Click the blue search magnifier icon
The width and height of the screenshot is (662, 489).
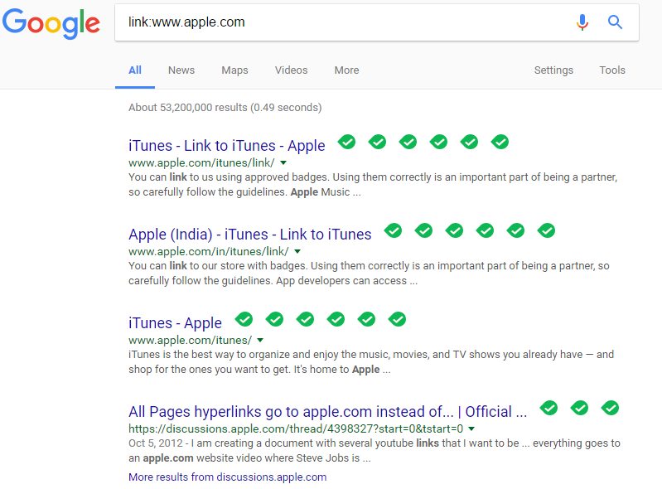click(615, 22)
